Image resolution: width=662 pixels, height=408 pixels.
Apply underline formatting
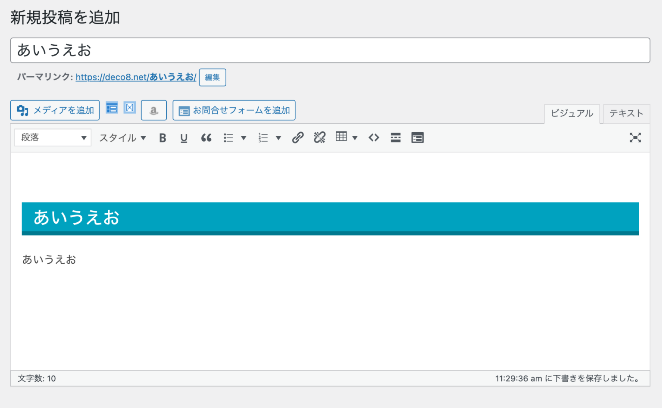(x=184, y=137)
